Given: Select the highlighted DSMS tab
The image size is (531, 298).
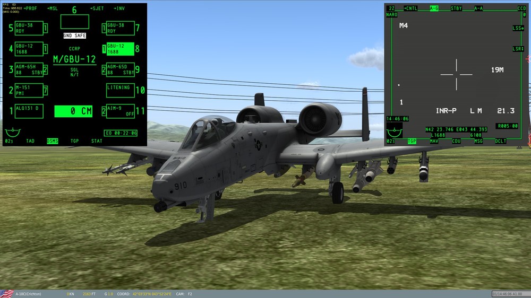Looking at the screenshot, I should pyautogui.click(x=53, y=141).
